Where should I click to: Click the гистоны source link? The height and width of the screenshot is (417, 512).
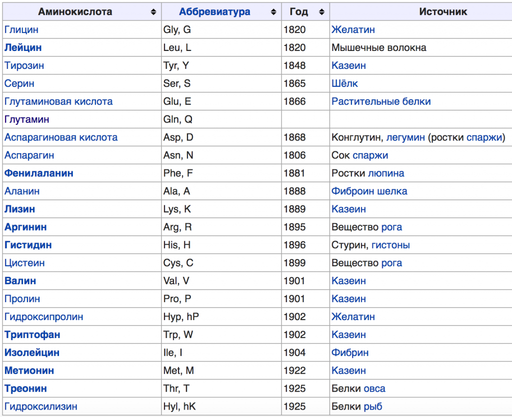point(390,245)
